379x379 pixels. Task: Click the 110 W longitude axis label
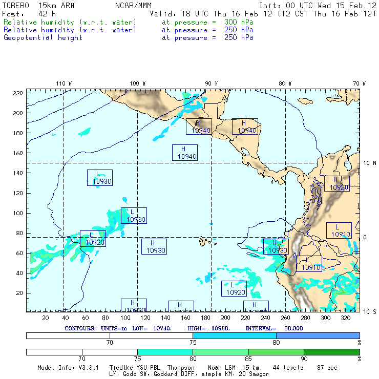pos(64,83)
